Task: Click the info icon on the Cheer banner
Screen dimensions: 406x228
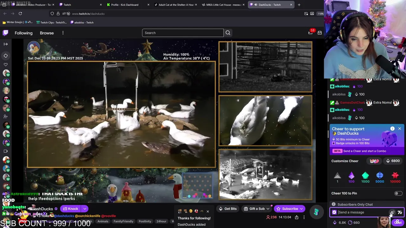Action: click(x=392, y=129)
